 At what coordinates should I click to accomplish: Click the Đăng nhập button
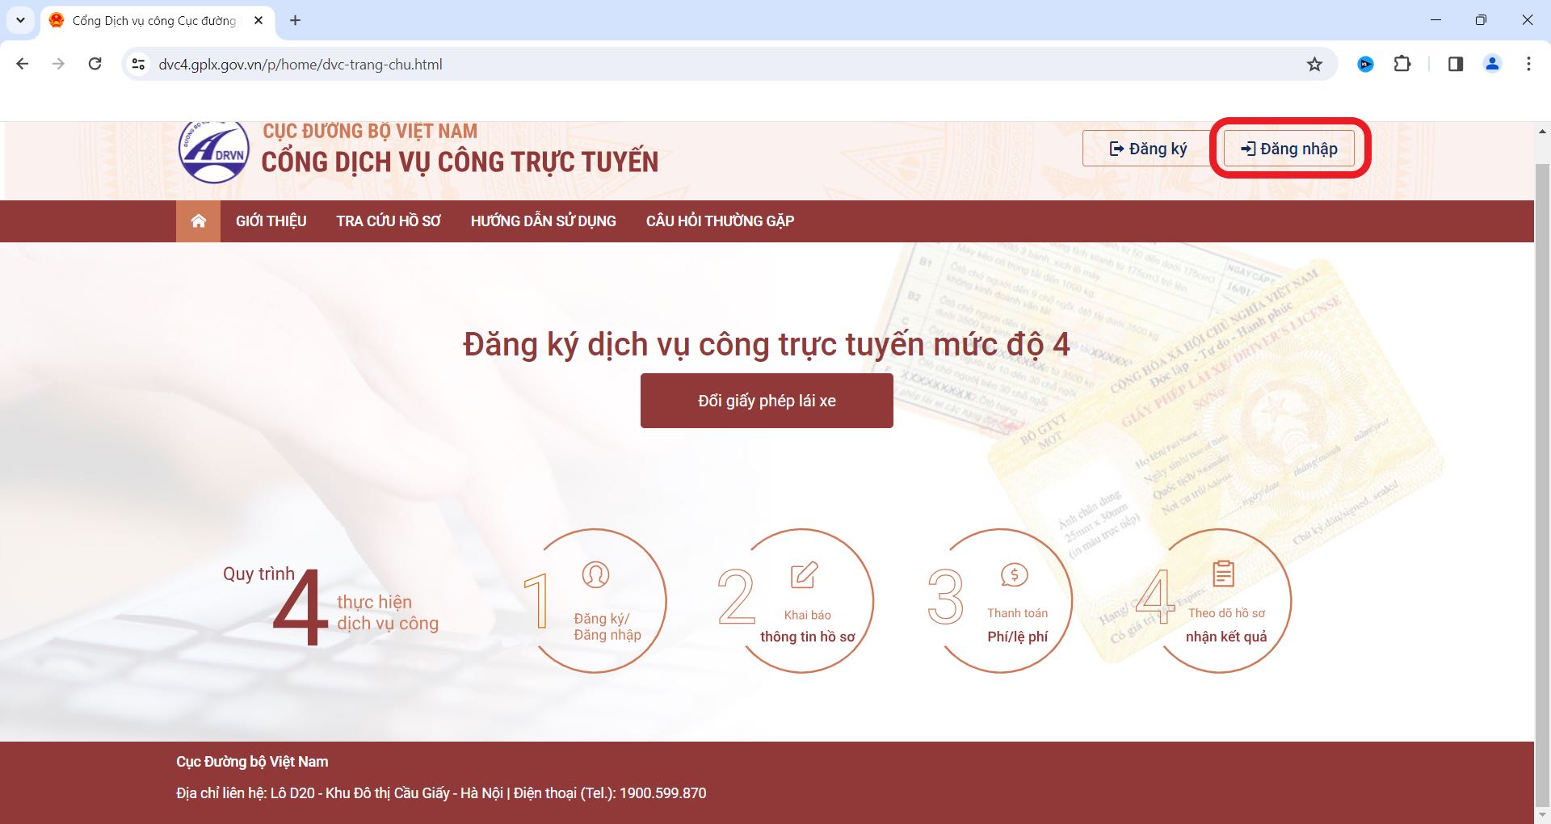(1289, 149)
